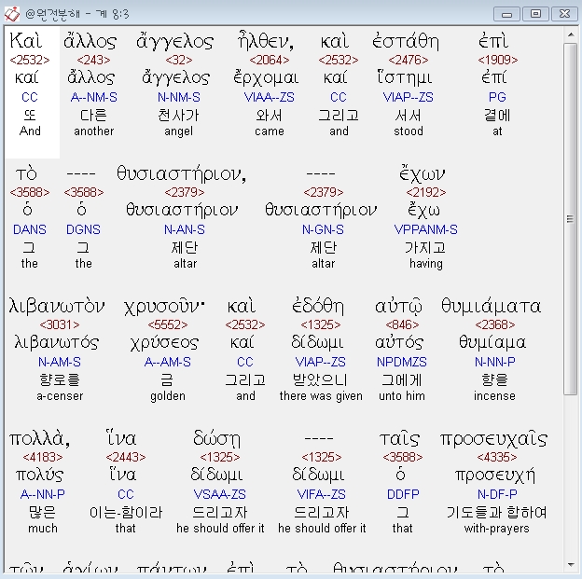Click parsing code VIAA--ZS
This screenshot has width=582, height=579.
pos(270,97)
